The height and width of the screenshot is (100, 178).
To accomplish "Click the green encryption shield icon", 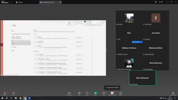I will pos(156,2).
